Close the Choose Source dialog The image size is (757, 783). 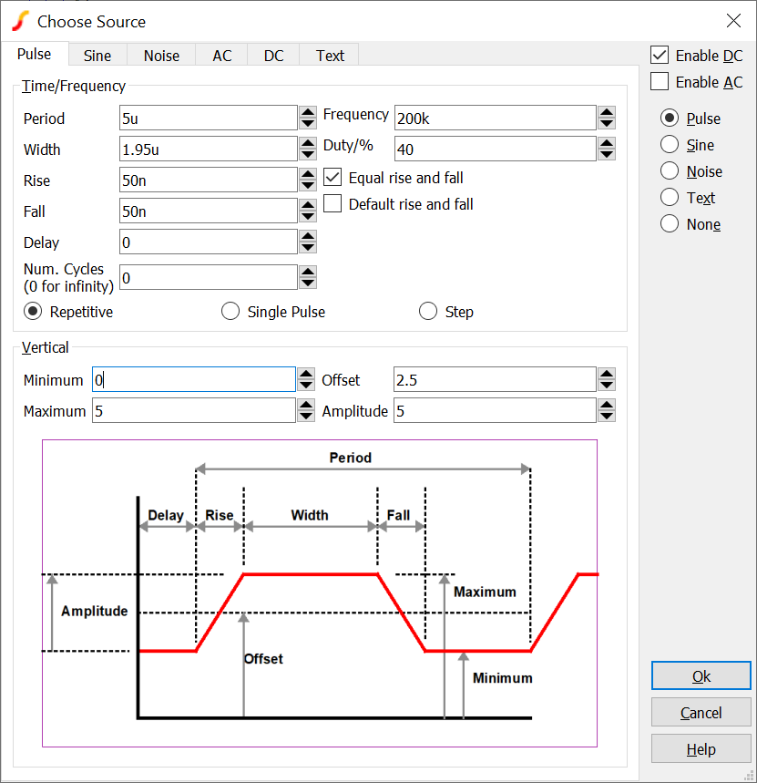[x=732, y=21]
